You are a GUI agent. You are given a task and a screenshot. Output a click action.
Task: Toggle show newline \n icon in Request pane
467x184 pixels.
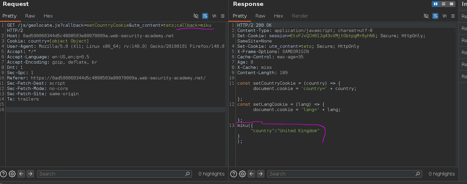214,16
